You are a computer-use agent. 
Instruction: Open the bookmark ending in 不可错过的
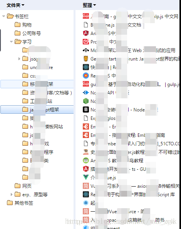(x=131, y=152)
